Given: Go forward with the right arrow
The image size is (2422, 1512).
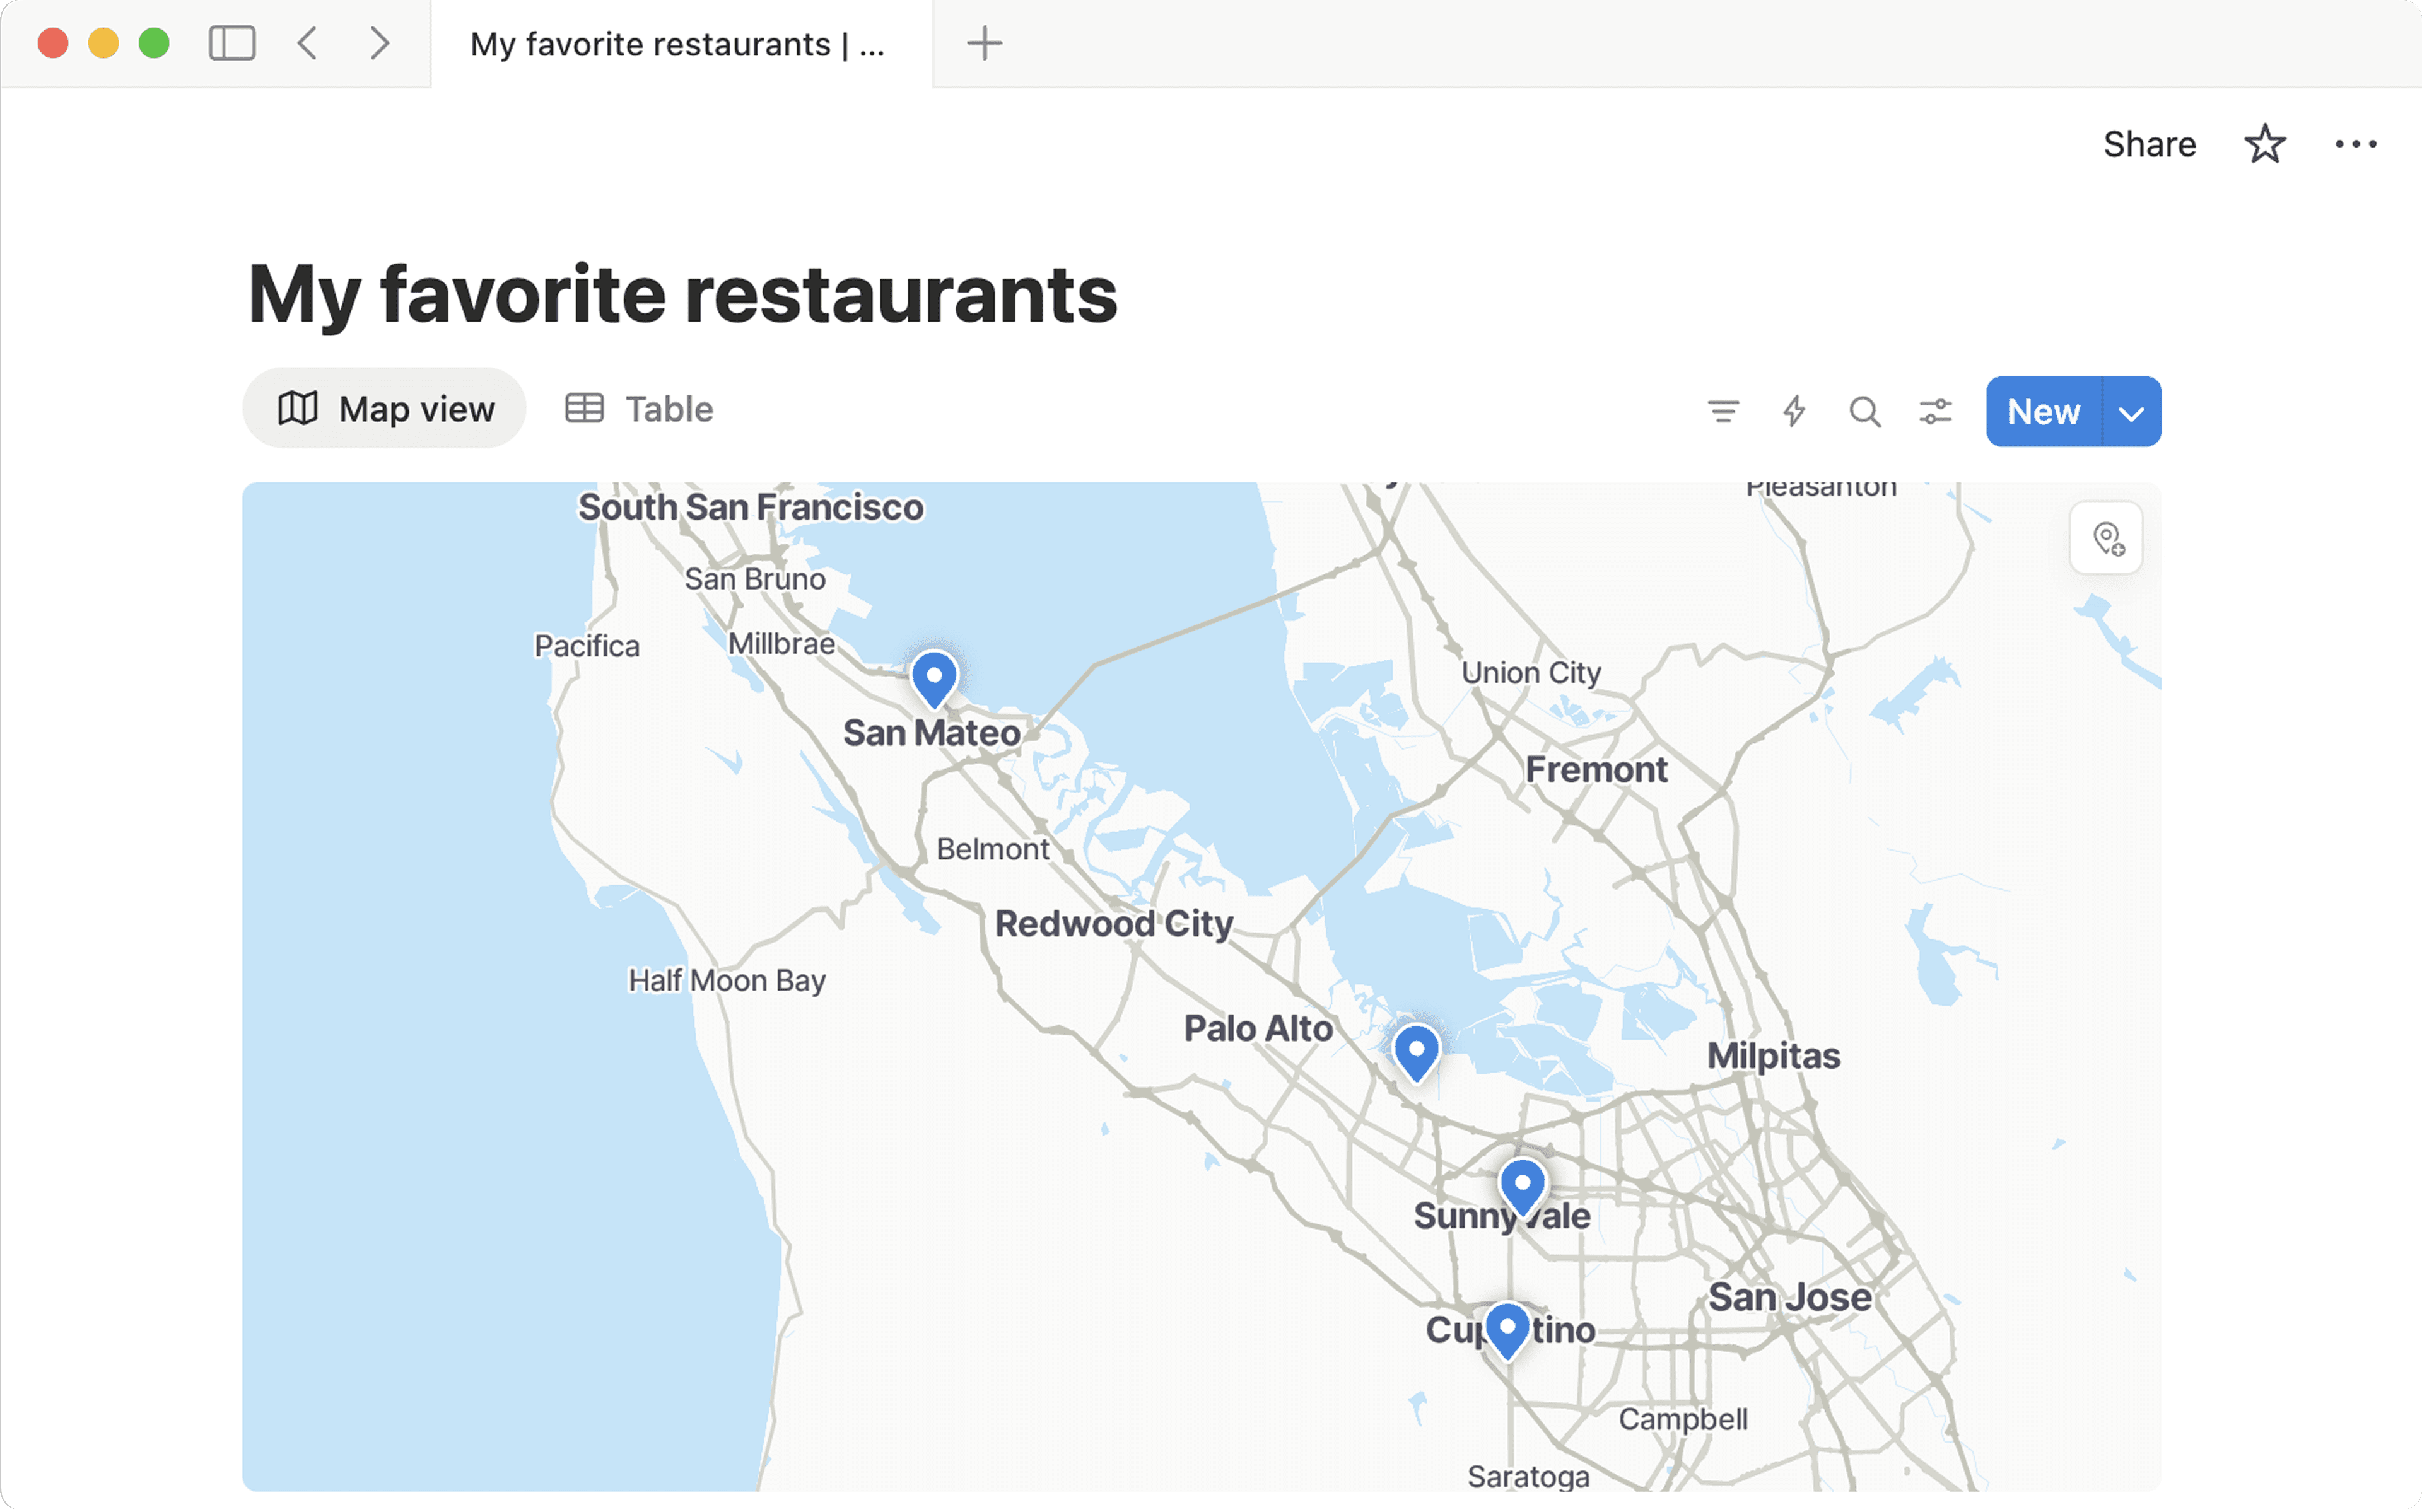Looking at the screenshot, I should pos(379,44).
